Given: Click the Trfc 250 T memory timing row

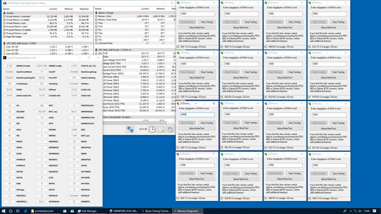Looking at the screenshot, I should click(135, 40).
